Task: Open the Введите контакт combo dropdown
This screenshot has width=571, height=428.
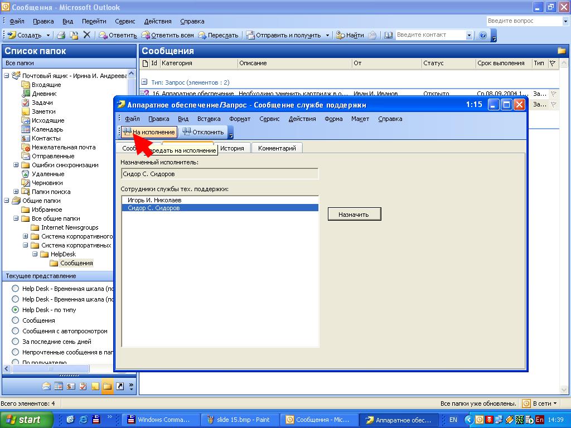Action: pyautogui.click(x=469, y=35)
